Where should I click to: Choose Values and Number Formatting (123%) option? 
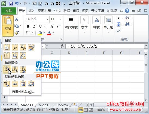coord(15,70)
